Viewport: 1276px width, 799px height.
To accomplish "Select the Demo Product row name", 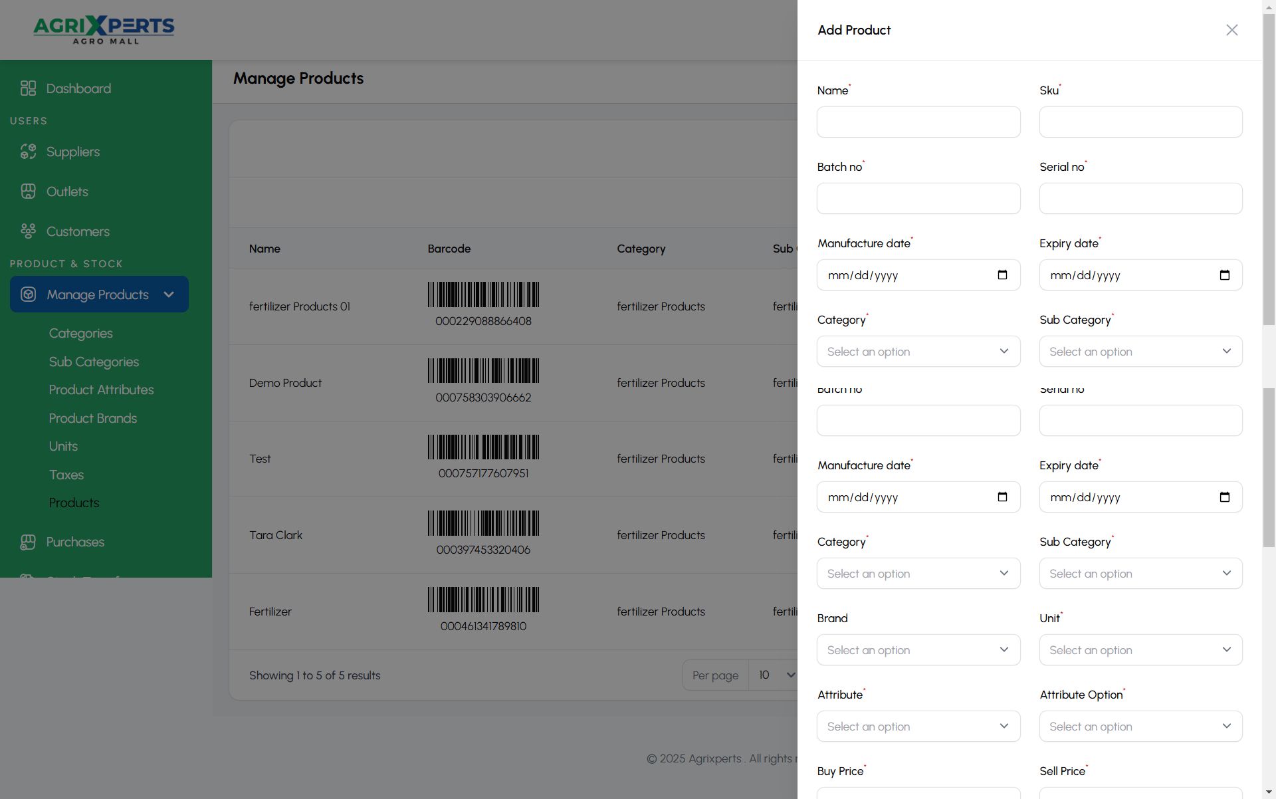I will 285,383.
